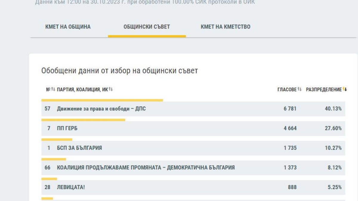Sort by ПАРТИЯ, КОАЛИЦИЯ, ИК arrows
The height and width of the screenshot is (201, 358).
point(111,89)
